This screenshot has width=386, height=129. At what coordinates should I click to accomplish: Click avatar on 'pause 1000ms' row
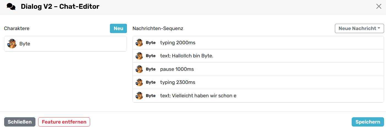139,69
